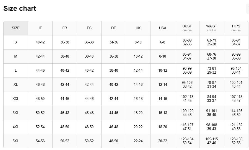Select the UK column header
The height and width of the screenshot is (150, 249).
(x=138, y=28)
